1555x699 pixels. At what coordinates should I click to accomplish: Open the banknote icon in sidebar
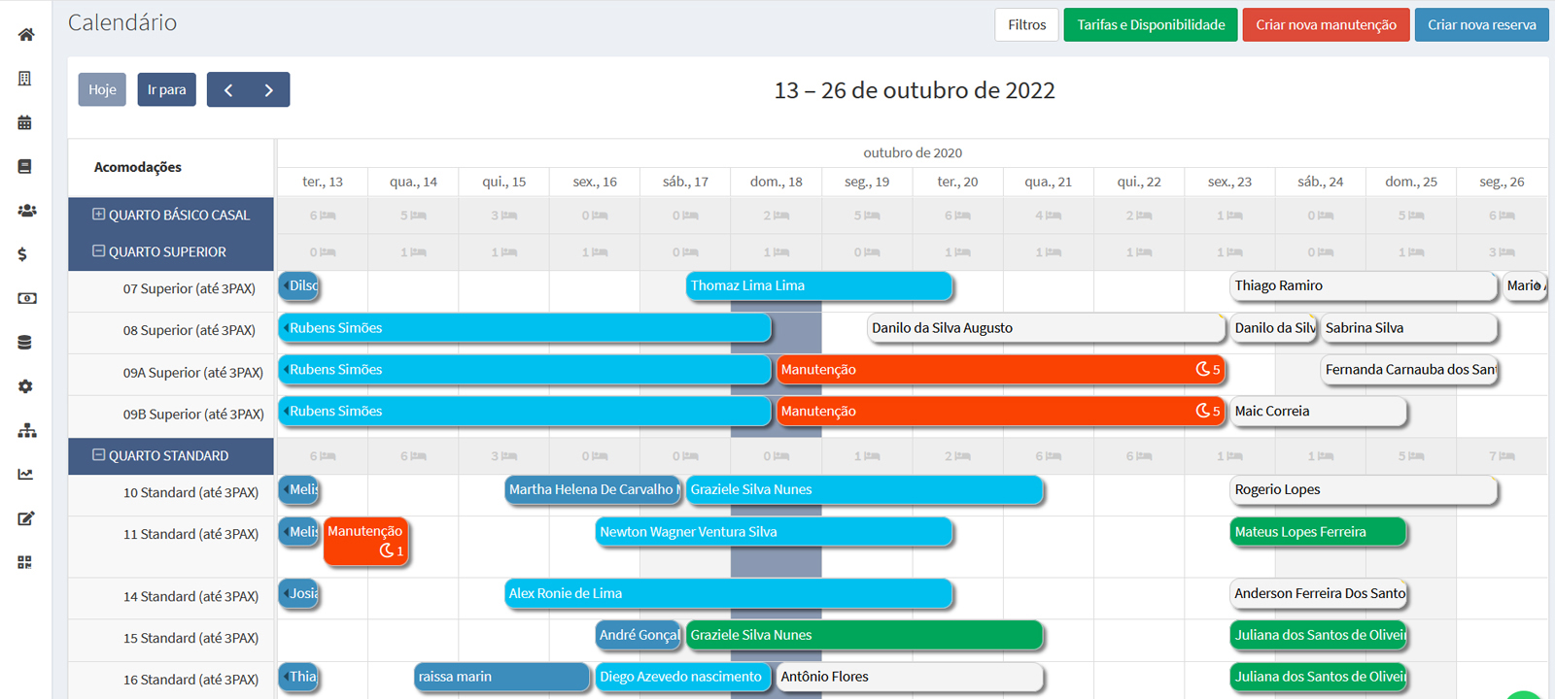[27, 298]
